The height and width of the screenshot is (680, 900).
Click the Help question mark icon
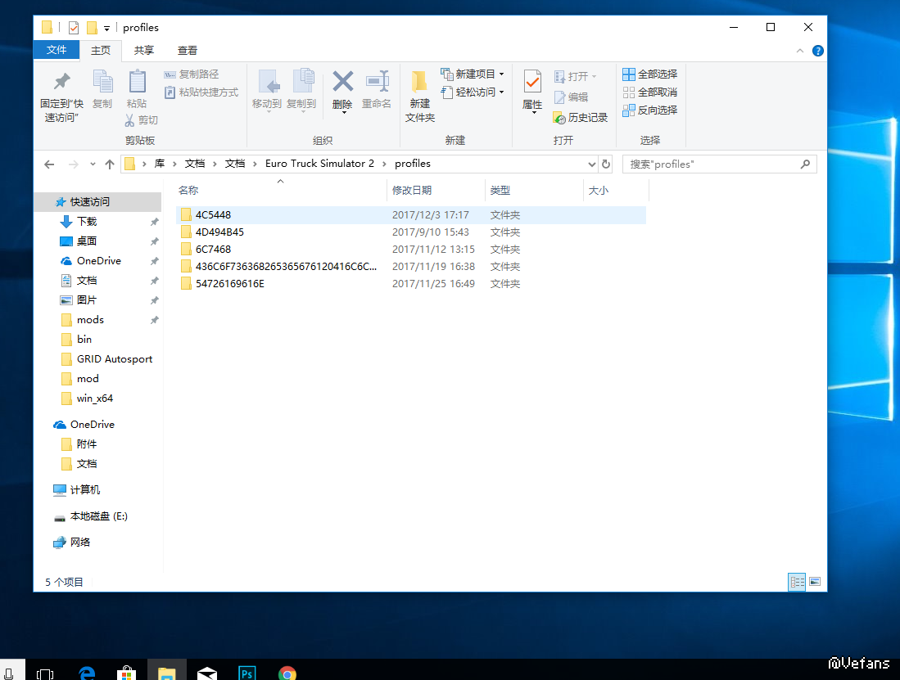(x=817, y=51)
